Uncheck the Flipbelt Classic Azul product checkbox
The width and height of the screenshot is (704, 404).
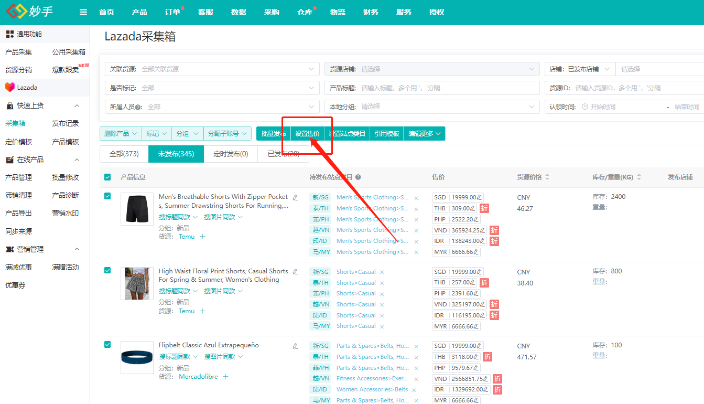pyautogui.click(x=107, y=345)
